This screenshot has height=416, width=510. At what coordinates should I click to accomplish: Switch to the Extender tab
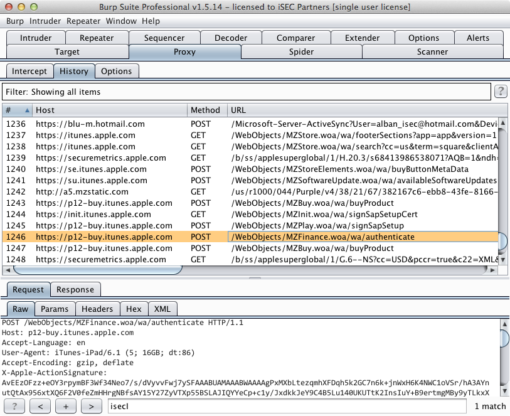pos(363,38)
